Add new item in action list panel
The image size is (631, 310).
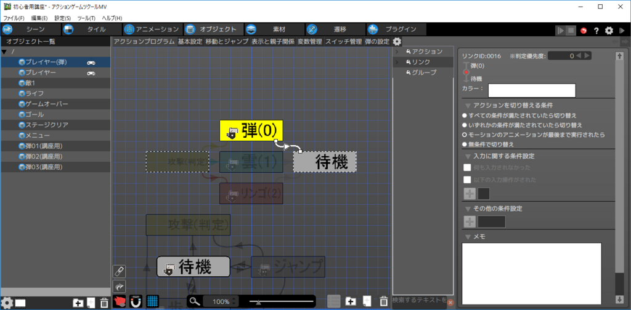point(367,301)
